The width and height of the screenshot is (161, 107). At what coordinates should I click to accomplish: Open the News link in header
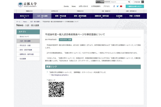point(74,6)
